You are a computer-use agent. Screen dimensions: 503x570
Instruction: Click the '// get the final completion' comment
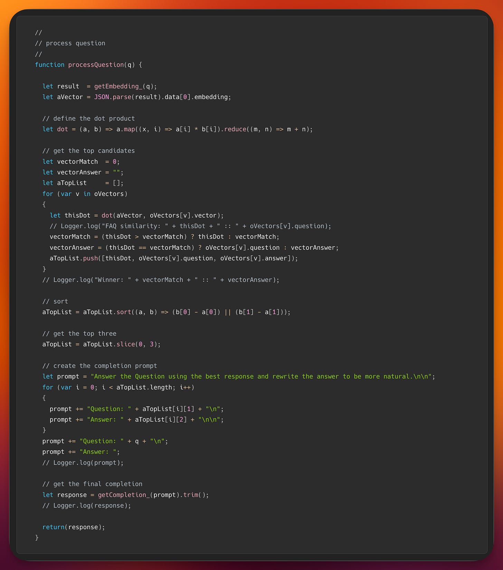click(92, 484)
